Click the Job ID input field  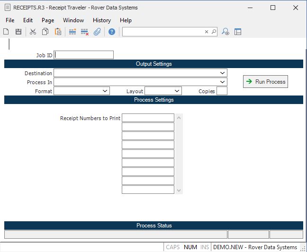click(84, 55)
